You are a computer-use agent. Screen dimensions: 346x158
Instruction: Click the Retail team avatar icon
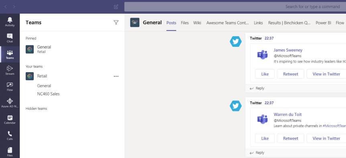coord(30,76)
